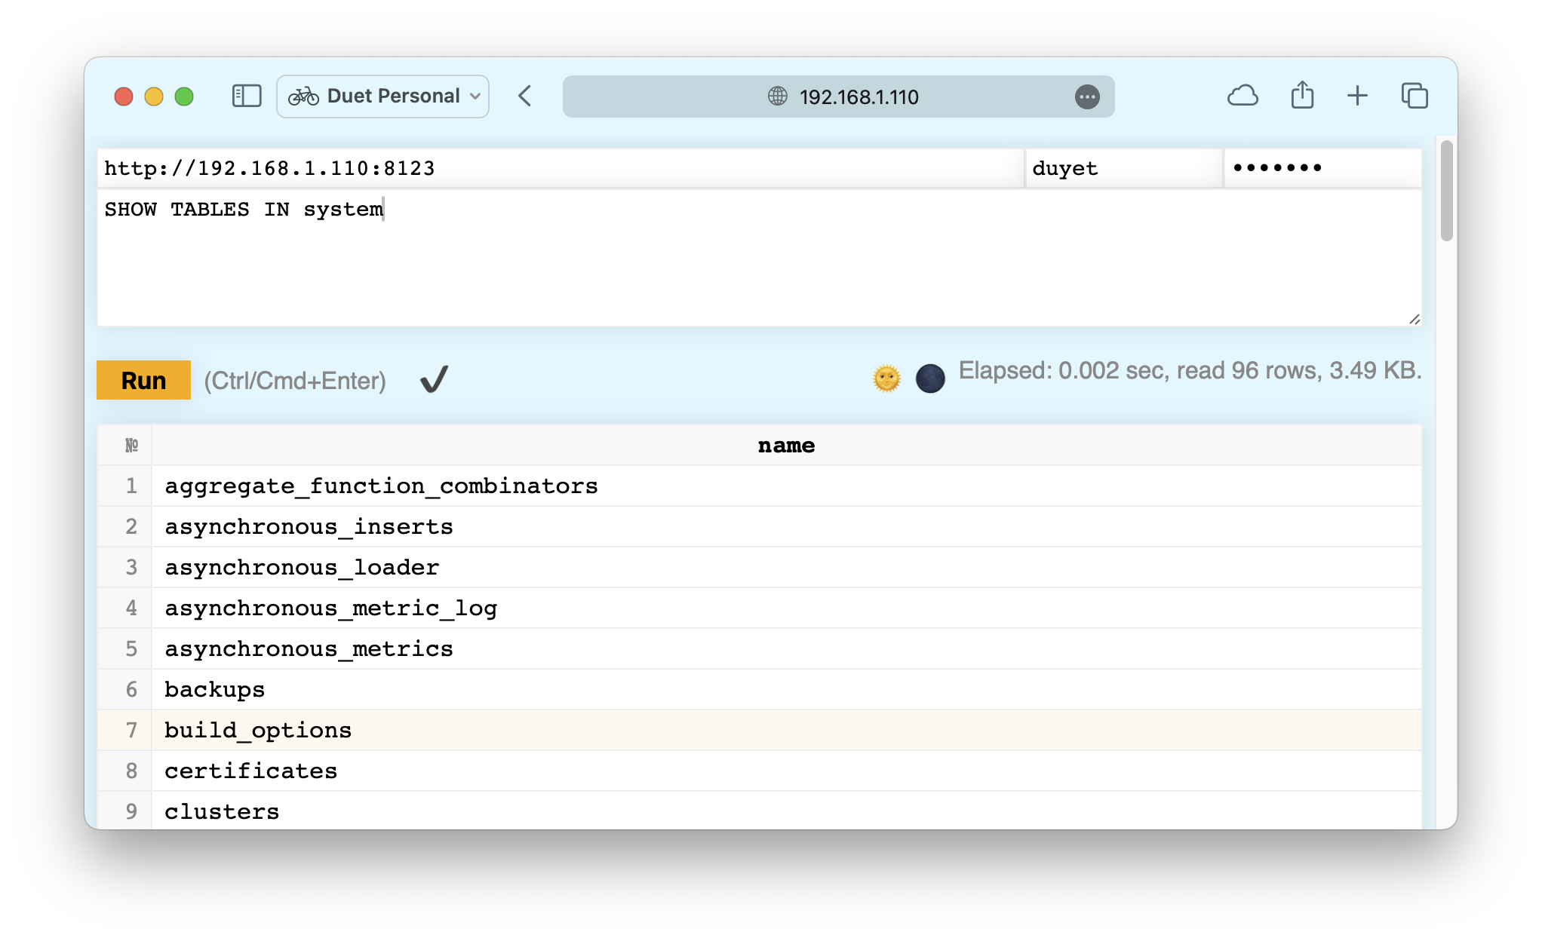Switch to light theme sun icon

[886, 379]
